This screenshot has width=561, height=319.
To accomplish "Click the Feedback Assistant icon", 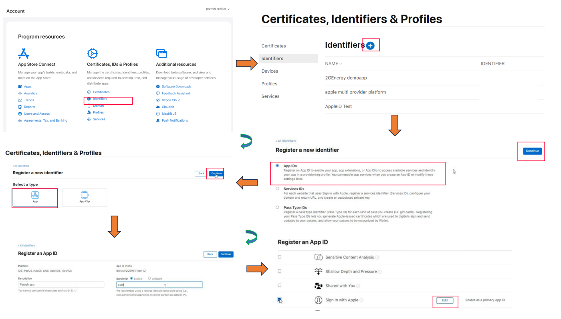I will click(x=157, y=93).
